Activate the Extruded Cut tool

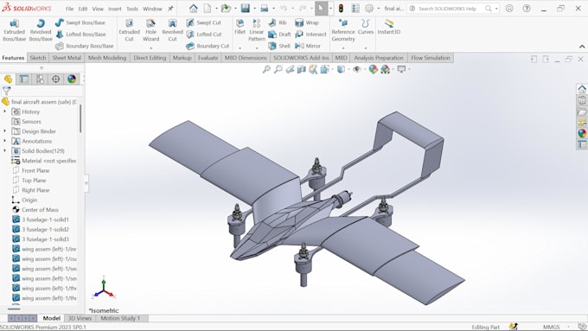[x=129, y=30]
